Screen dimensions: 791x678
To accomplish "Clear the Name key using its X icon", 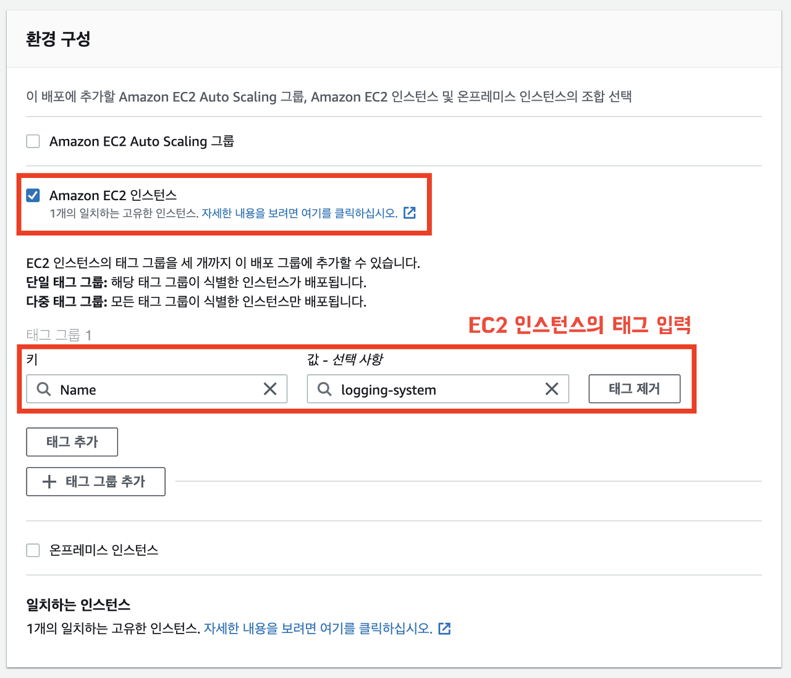I will tap(270, 389).
